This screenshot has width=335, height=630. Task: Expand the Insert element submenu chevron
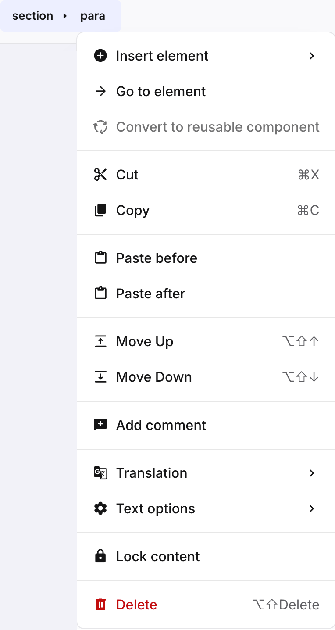pyautogui.click(x=312, y=56)
